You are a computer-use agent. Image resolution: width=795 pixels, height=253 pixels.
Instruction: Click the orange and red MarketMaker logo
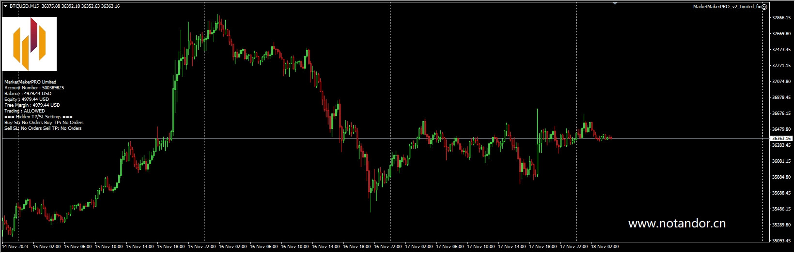tap(30, 44)
